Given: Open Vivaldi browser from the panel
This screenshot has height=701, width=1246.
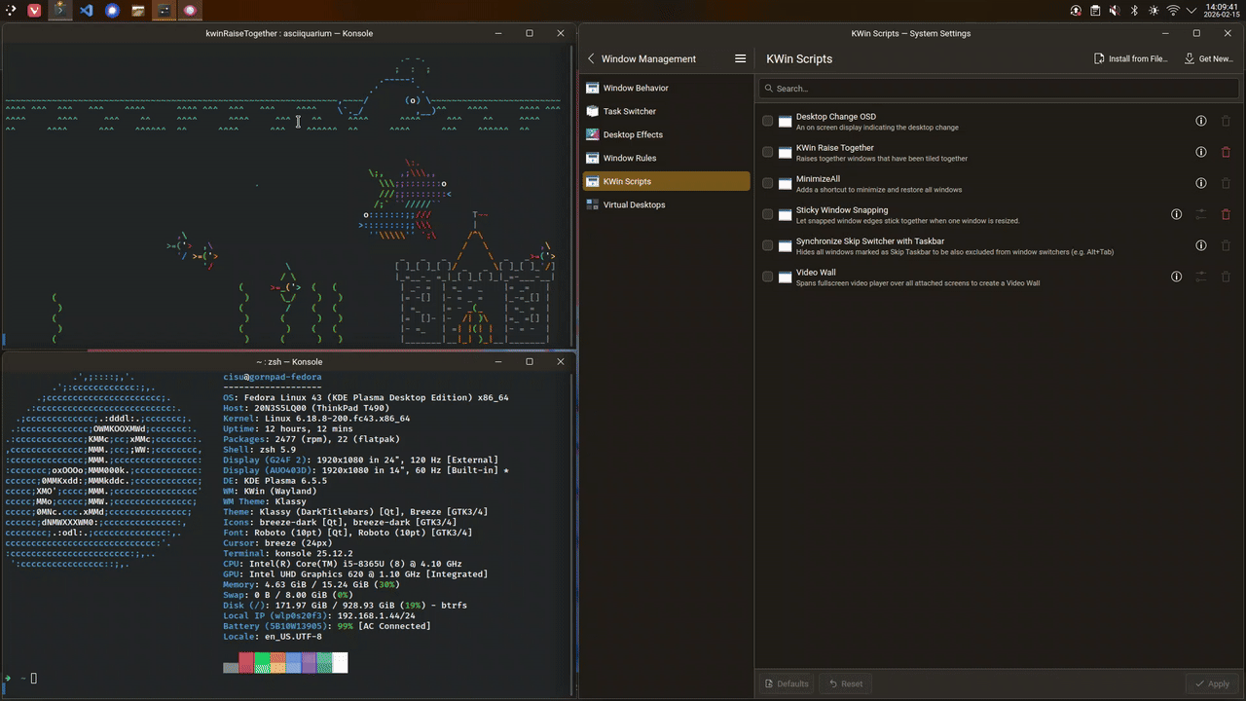Looking at the screenshot, I should 35,11.
